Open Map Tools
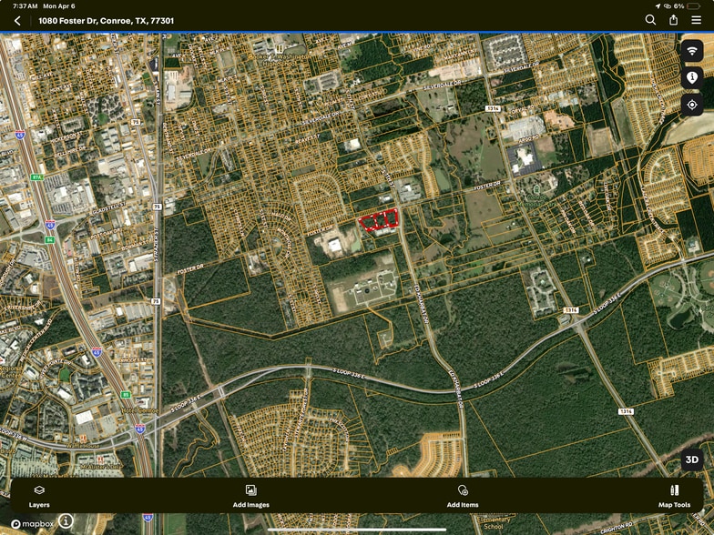The image size is (714, 535). pos(674,496)
